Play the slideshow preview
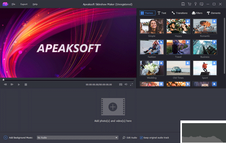 coord(19,84)
